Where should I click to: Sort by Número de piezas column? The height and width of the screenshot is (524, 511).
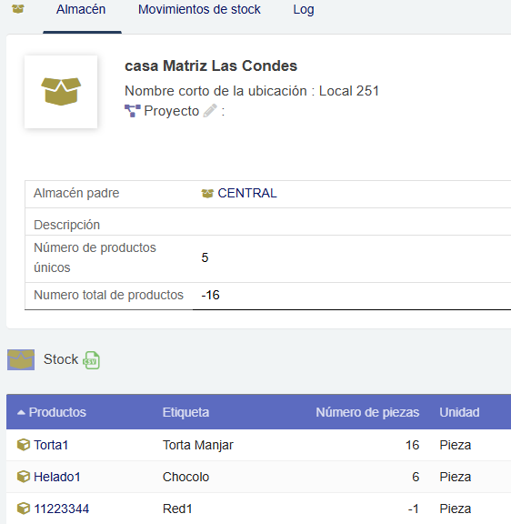(x=367, y=412)
